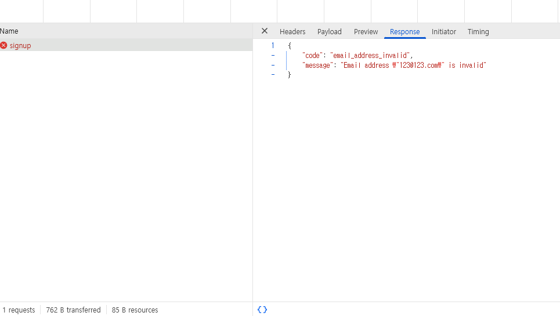View the Initiator tab
The image size is (560, 316).
(x=444, y=32)
